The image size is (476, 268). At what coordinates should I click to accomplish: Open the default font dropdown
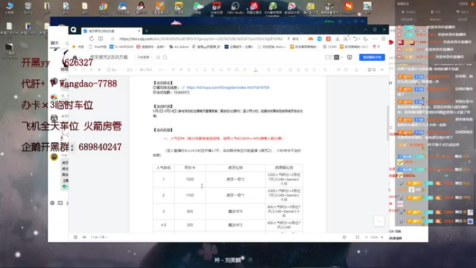tap(147, 70)
